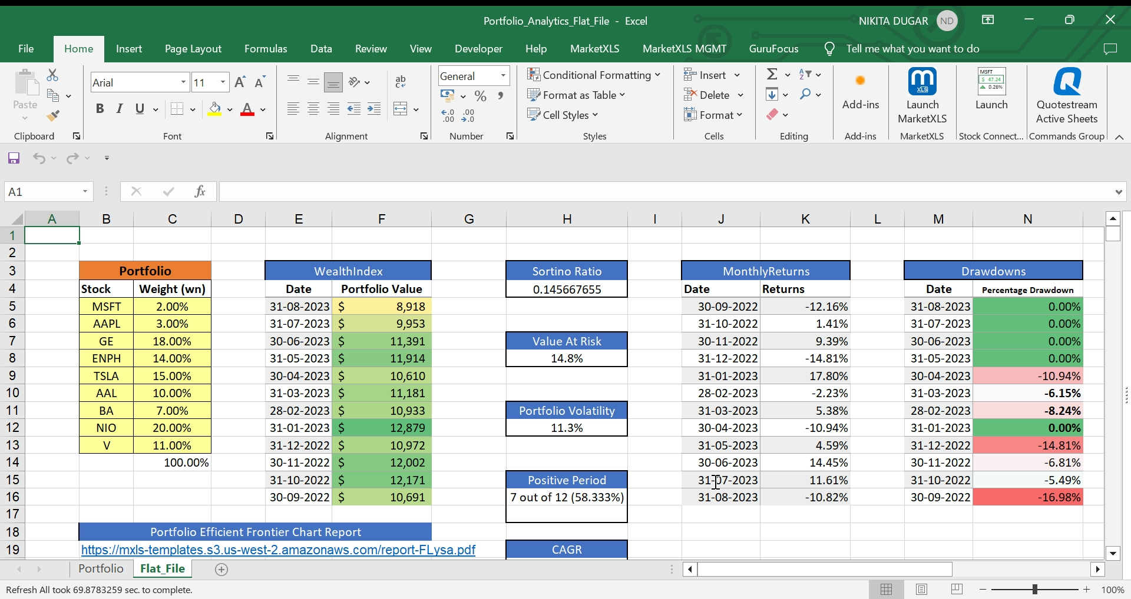1131x599 pixels.
Task: Click Decrease Decimal icon
Action: (468, 115)
